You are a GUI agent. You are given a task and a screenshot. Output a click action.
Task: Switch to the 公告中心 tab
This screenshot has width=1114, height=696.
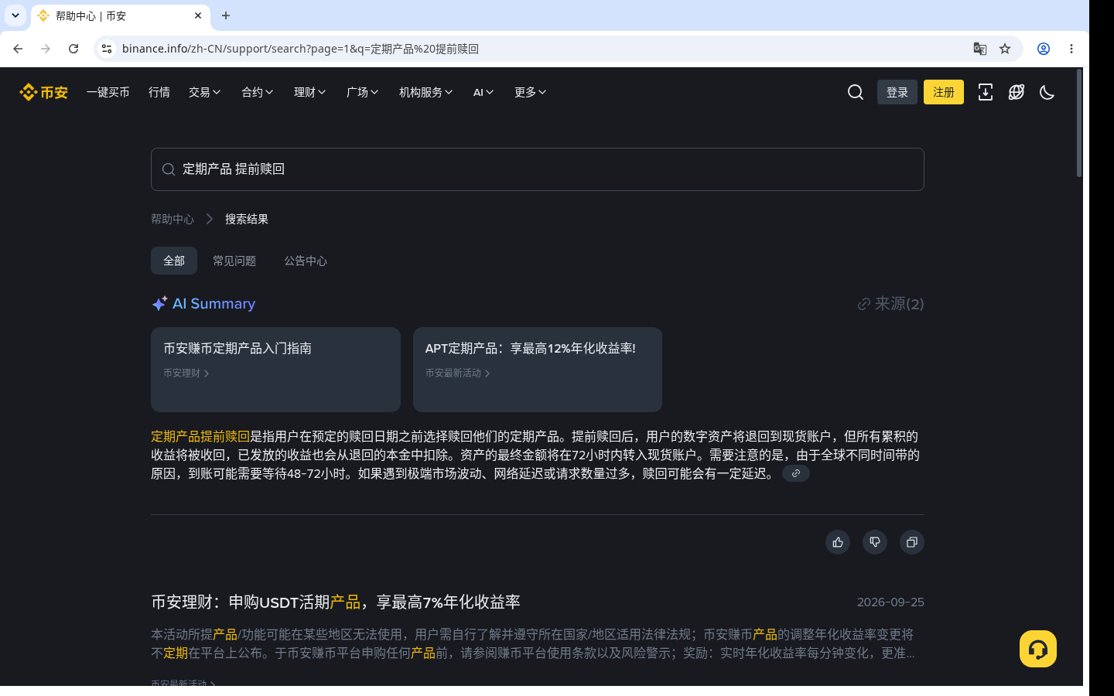[x=306, y=261]
